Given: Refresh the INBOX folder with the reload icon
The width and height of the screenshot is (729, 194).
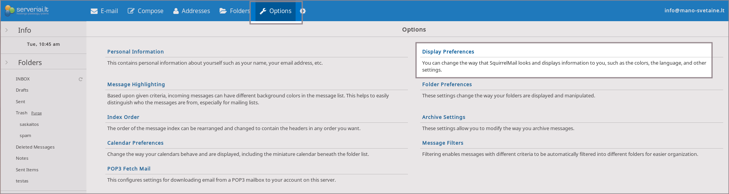Looking at the screenshot, I should [81, 79].
